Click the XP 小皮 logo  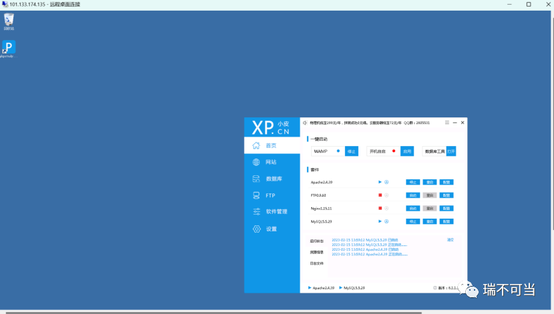pyautogui.click(x=271, y=127)
